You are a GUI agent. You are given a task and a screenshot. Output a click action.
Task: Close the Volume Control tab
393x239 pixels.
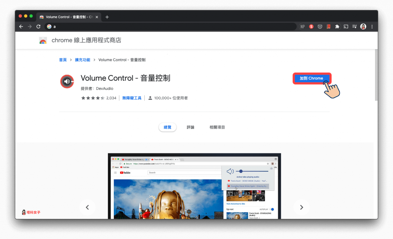(x=97, y=17)
